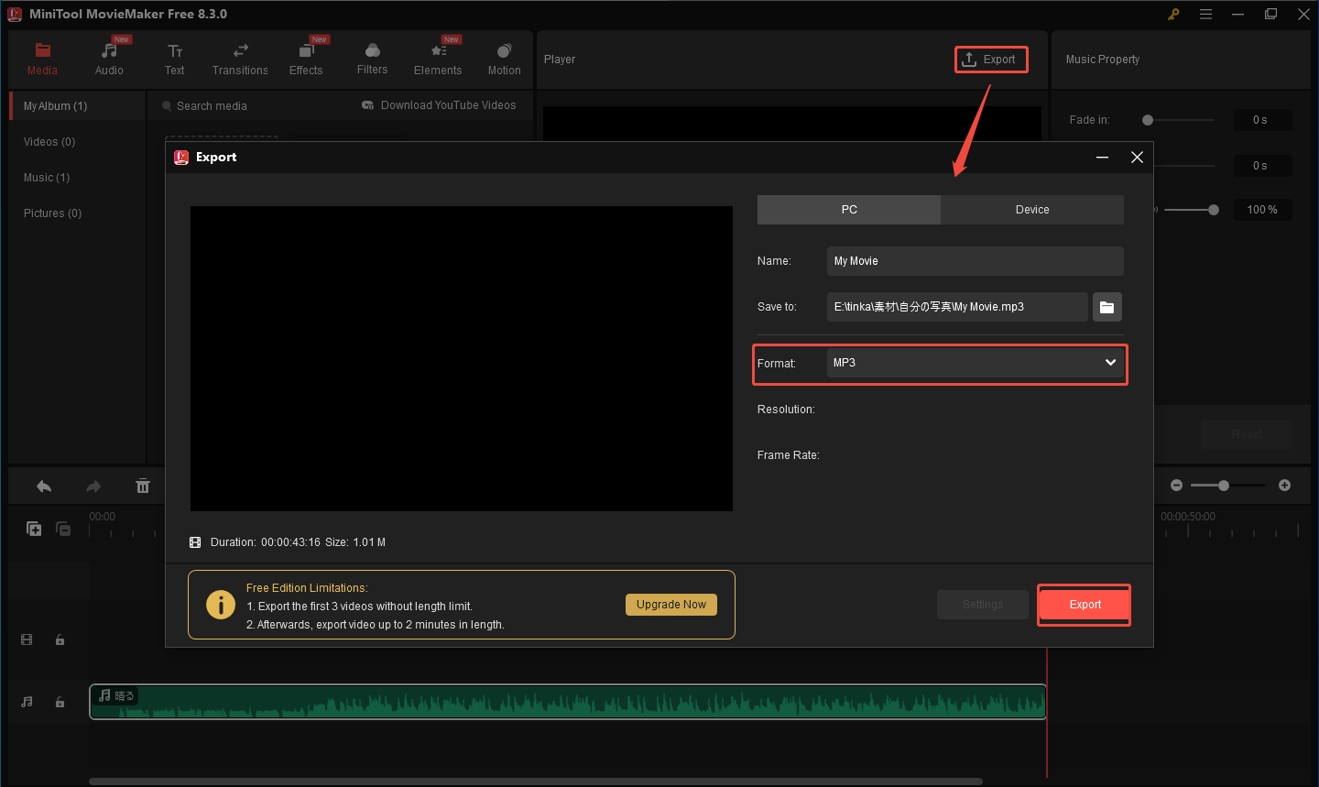
Task: Click the delete trash icon on timeline
Action: point(143,486)
